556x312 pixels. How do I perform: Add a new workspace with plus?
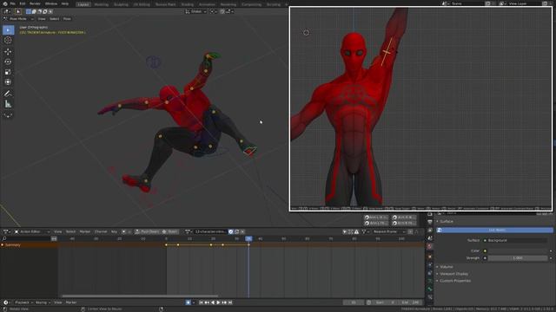(x=287, y=4)
